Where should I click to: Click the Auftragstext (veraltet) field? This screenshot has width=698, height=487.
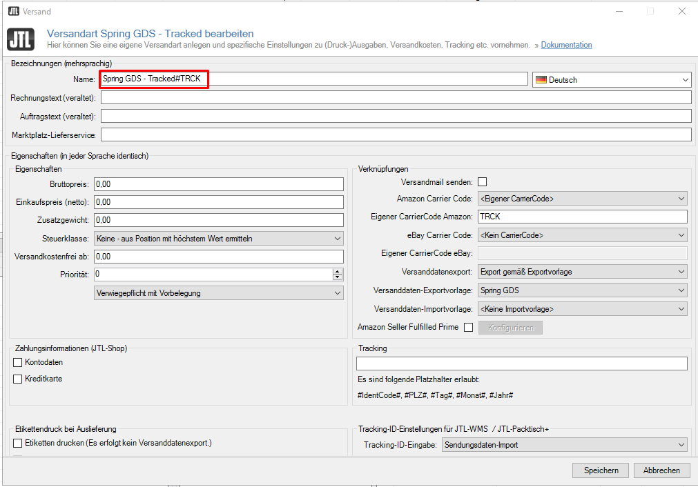pos(396,116)
